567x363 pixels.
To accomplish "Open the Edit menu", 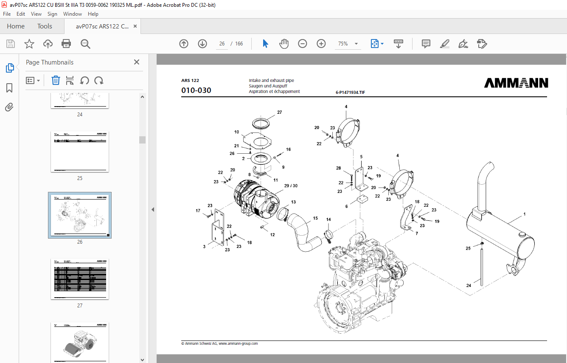I will [x=21, y=14].
